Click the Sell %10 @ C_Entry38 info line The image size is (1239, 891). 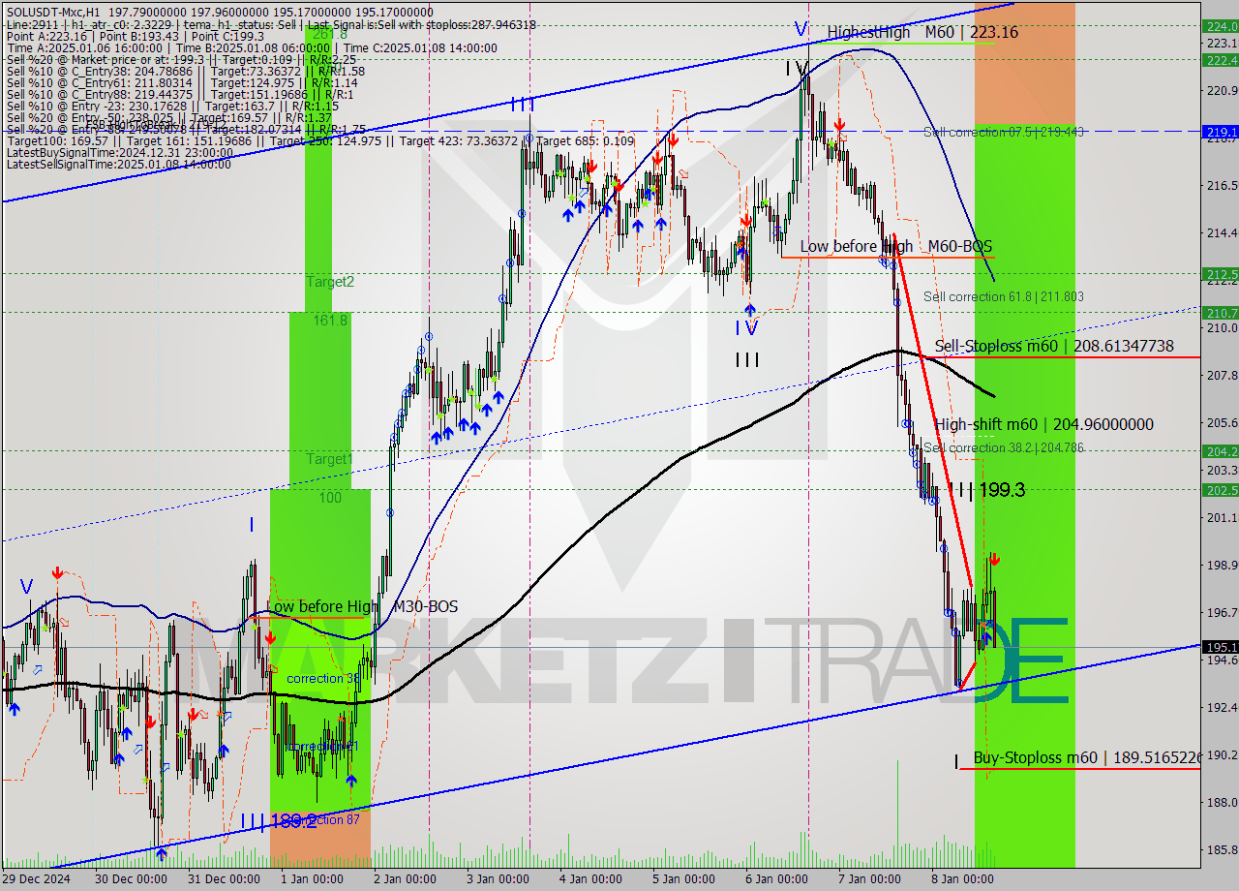click(185, 71)
